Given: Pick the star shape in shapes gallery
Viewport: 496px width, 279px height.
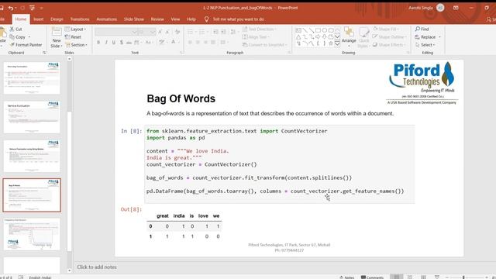Looking at the screenshot, I should point(331,43).
